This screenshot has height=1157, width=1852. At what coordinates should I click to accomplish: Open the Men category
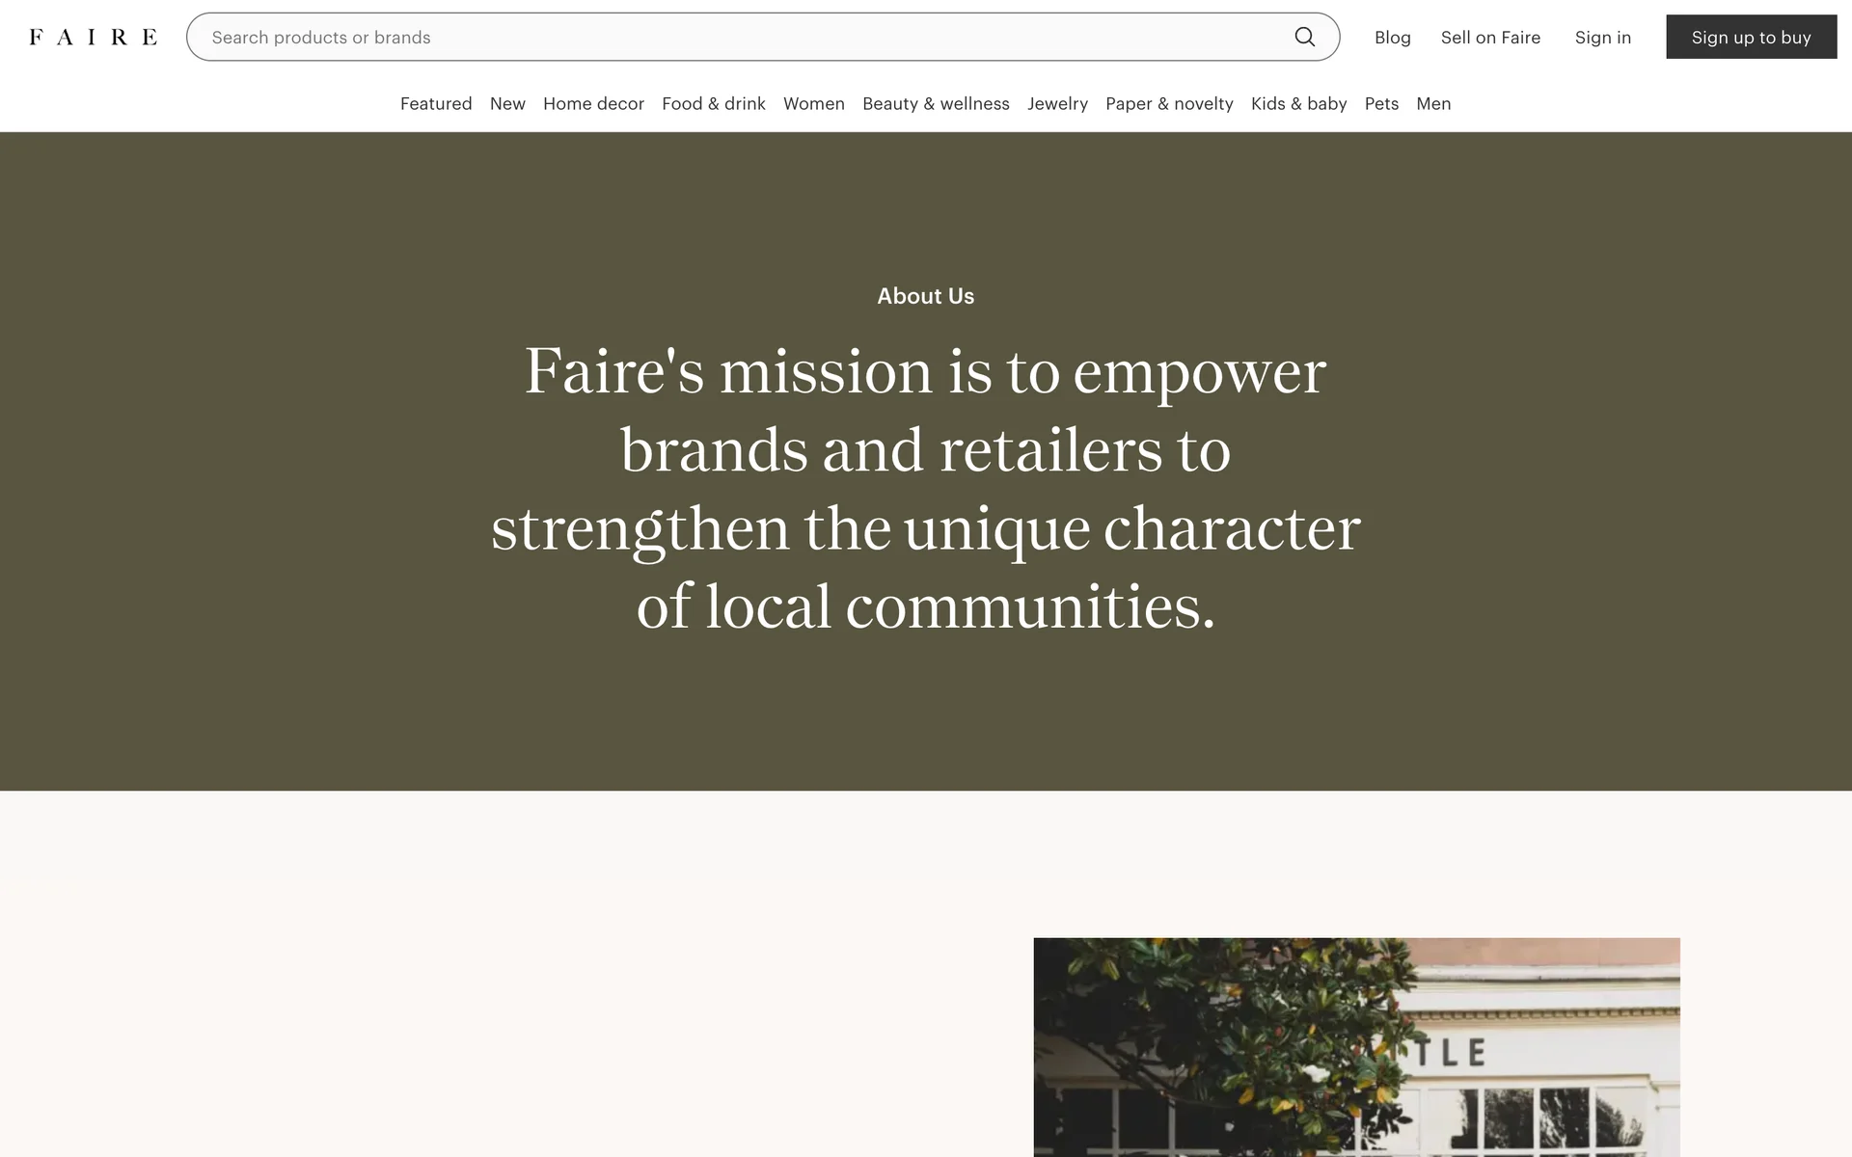click(1433, 103)
